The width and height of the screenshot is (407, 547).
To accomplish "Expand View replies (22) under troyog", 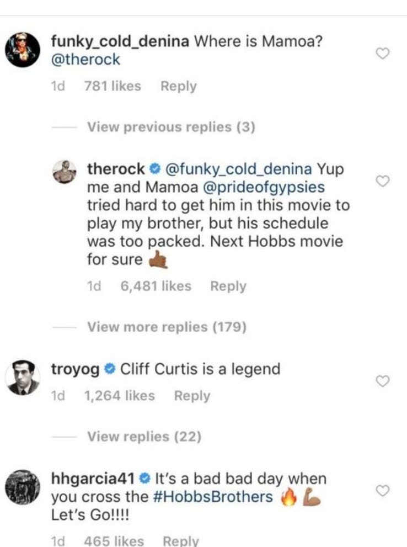I will 144,437.
